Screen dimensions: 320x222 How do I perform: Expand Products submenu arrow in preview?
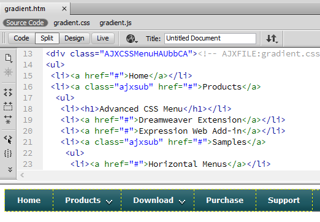(109, 202)
